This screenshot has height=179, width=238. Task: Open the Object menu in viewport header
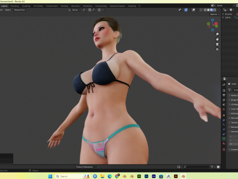click(7, 10)
